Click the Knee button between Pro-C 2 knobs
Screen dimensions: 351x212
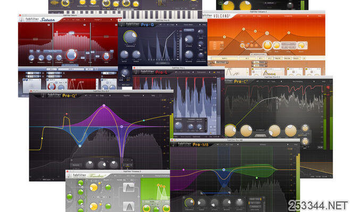click(x=260, y=136)
